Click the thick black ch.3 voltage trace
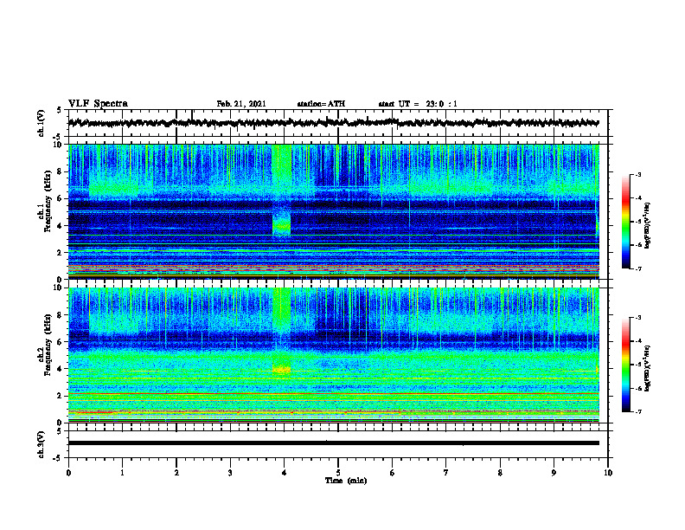685x530 pixels. (333, 443)
